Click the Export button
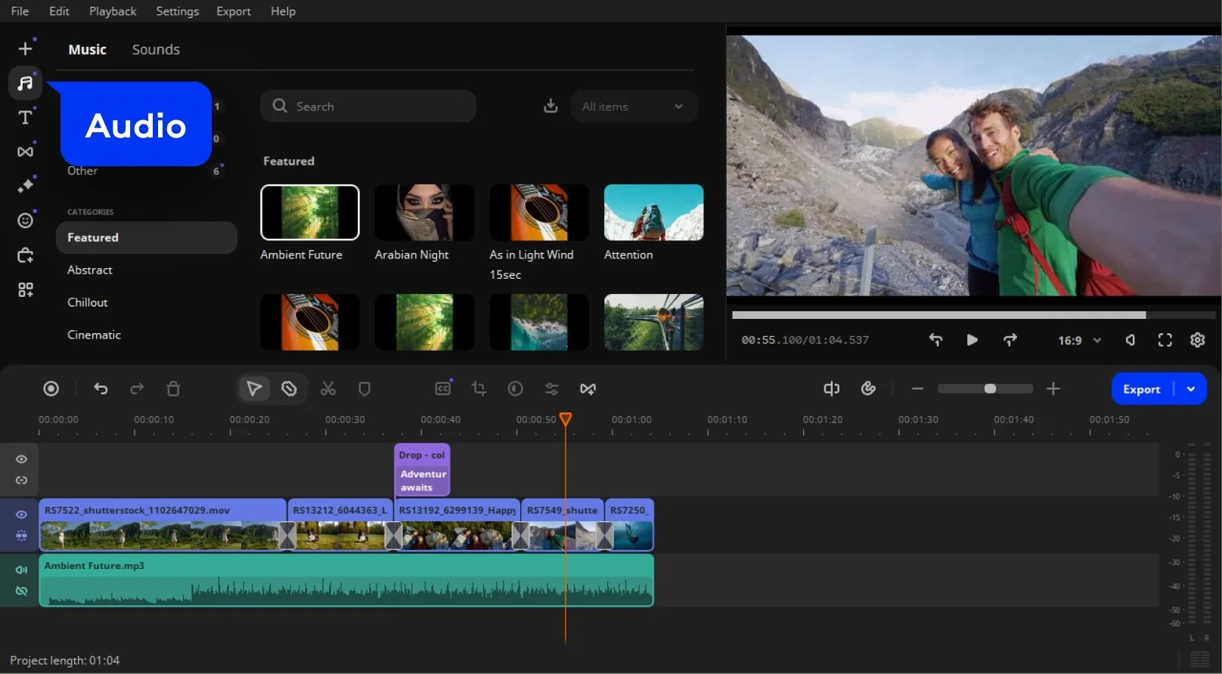Image resolution: width=1222 pixels, height=674 pixels. [x=1141, y=389]
